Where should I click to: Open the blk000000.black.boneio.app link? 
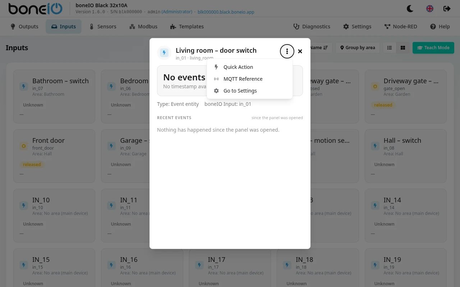coord(226,12)
